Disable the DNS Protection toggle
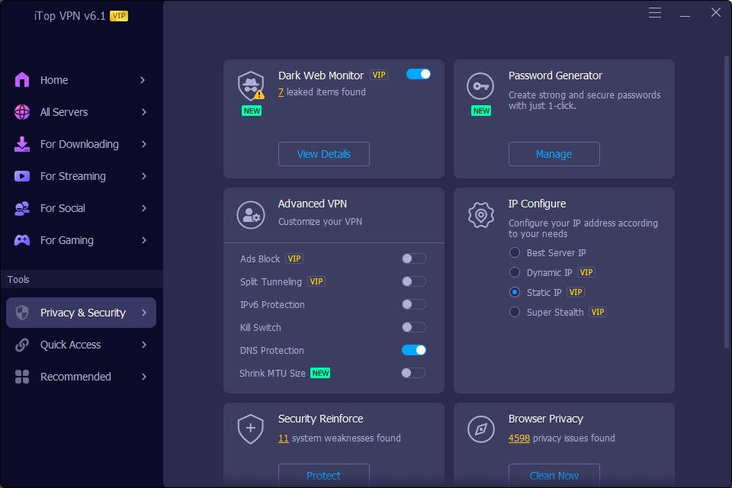 pos(413,350)
